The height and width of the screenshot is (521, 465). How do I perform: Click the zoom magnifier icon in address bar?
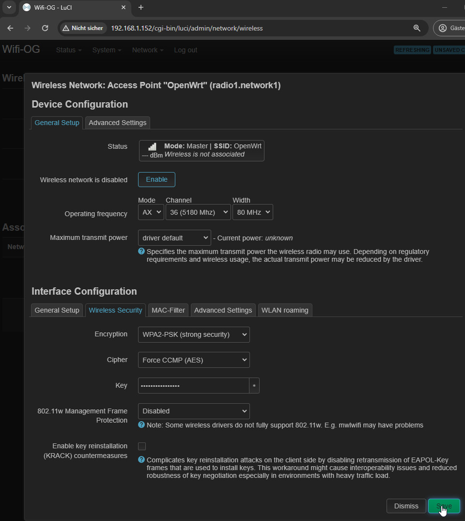pyautogui.click(x=417, y=28)
